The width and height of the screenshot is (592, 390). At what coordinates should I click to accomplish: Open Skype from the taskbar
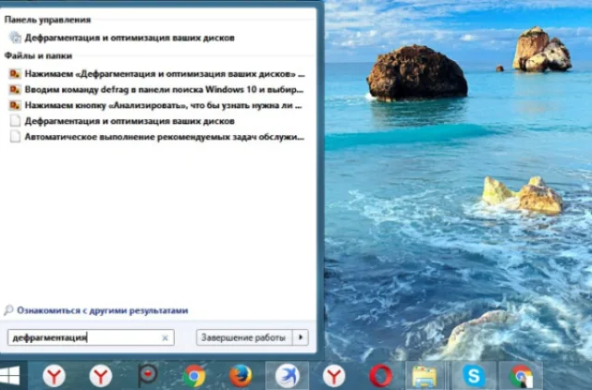[x=474, y=376]
